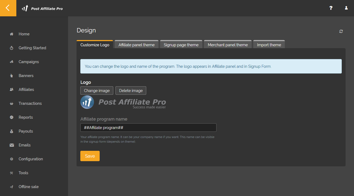Image resolution: width=354 pixels, height=196 pixels.
Task: Open the Import theme tab
Action: point(269,45)
